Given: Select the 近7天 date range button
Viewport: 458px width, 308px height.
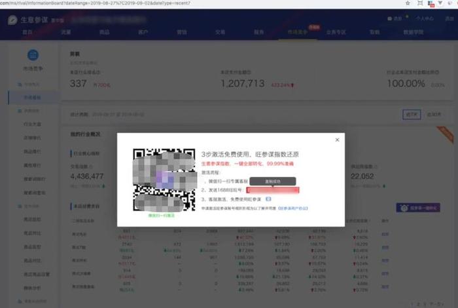Looking at the screenshot, I should point(410,114).
